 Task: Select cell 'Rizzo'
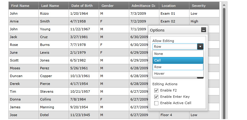tap(54, 13)
